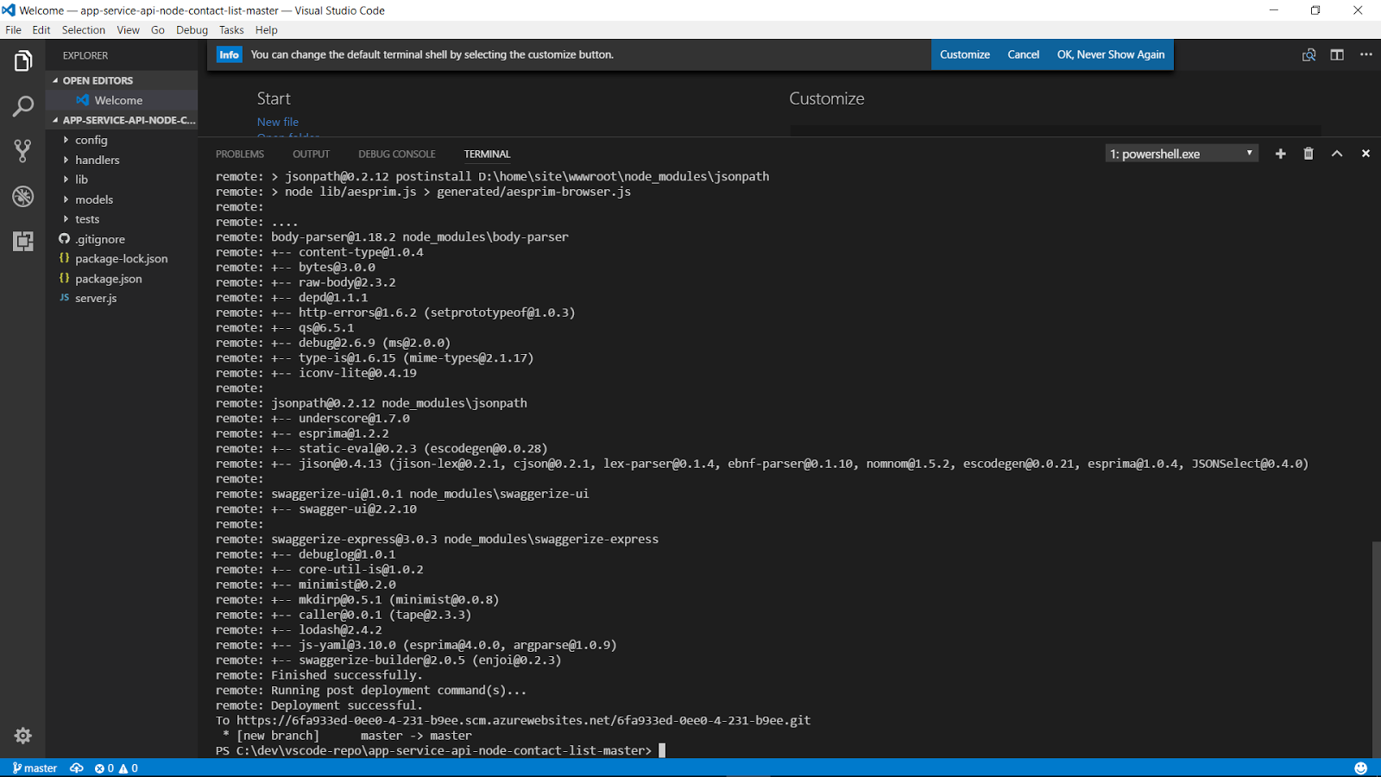Screen dimensions: 1381x777
Task: Collapse the APP-SERVICE-API-NODE-C... project section
Action: click(x=123, y=120)
